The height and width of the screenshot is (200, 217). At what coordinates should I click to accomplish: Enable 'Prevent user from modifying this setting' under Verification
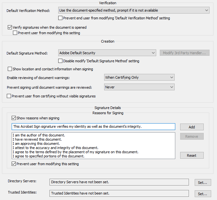tap(15, 33)
